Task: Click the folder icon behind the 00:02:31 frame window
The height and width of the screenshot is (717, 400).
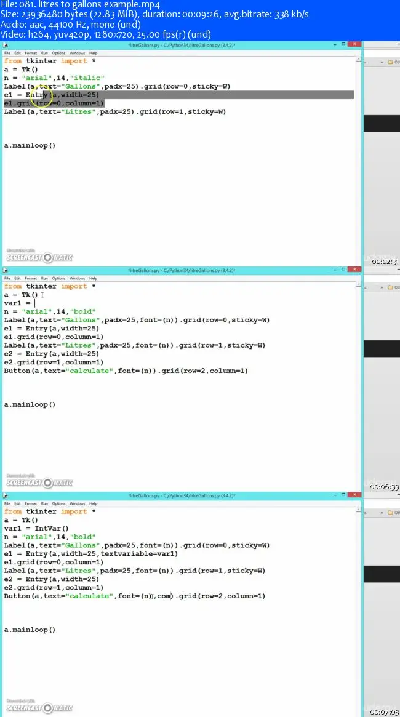Action: tap(390, 62)
